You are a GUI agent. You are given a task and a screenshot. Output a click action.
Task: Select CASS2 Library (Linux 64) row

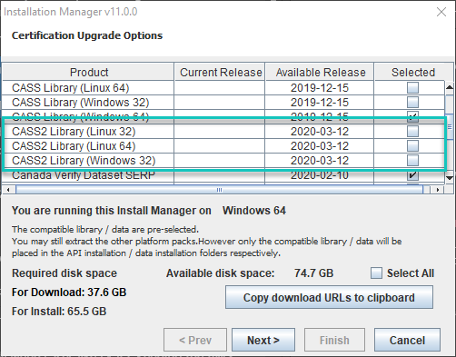pos(223,146)
